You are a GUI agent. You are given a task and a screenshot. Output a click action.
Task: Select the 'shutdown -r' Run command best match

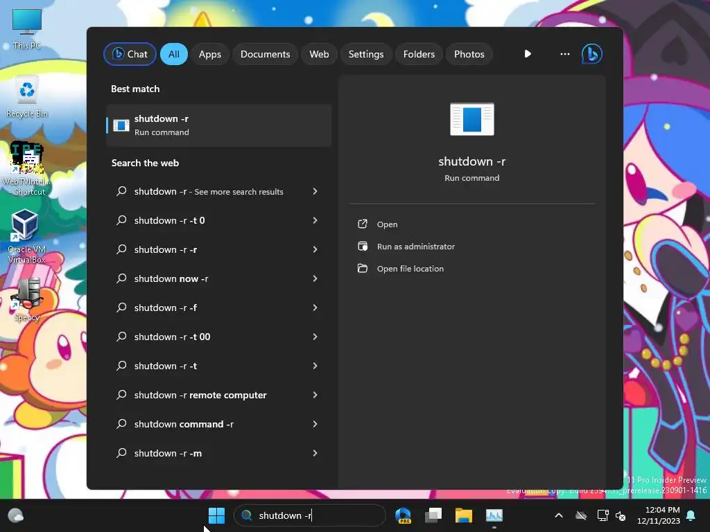tap(218, 125)
